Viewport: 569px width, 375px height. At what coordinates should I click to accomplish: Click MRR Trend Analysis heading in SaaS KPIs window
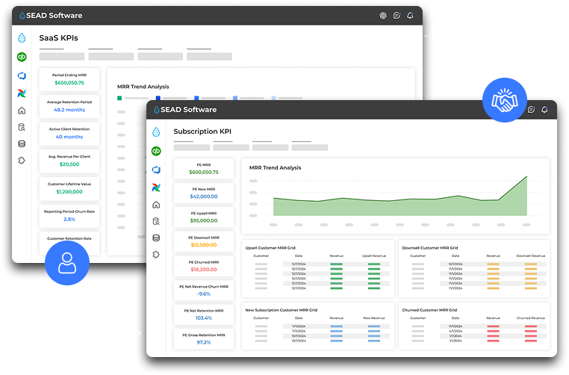[x=143, y=87]
